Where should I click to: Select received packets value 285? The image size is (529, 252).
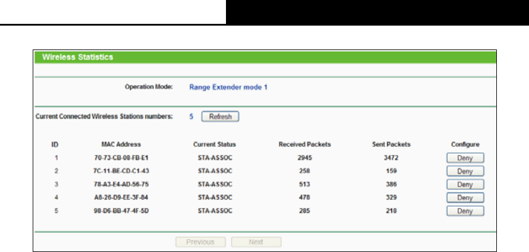304,211
